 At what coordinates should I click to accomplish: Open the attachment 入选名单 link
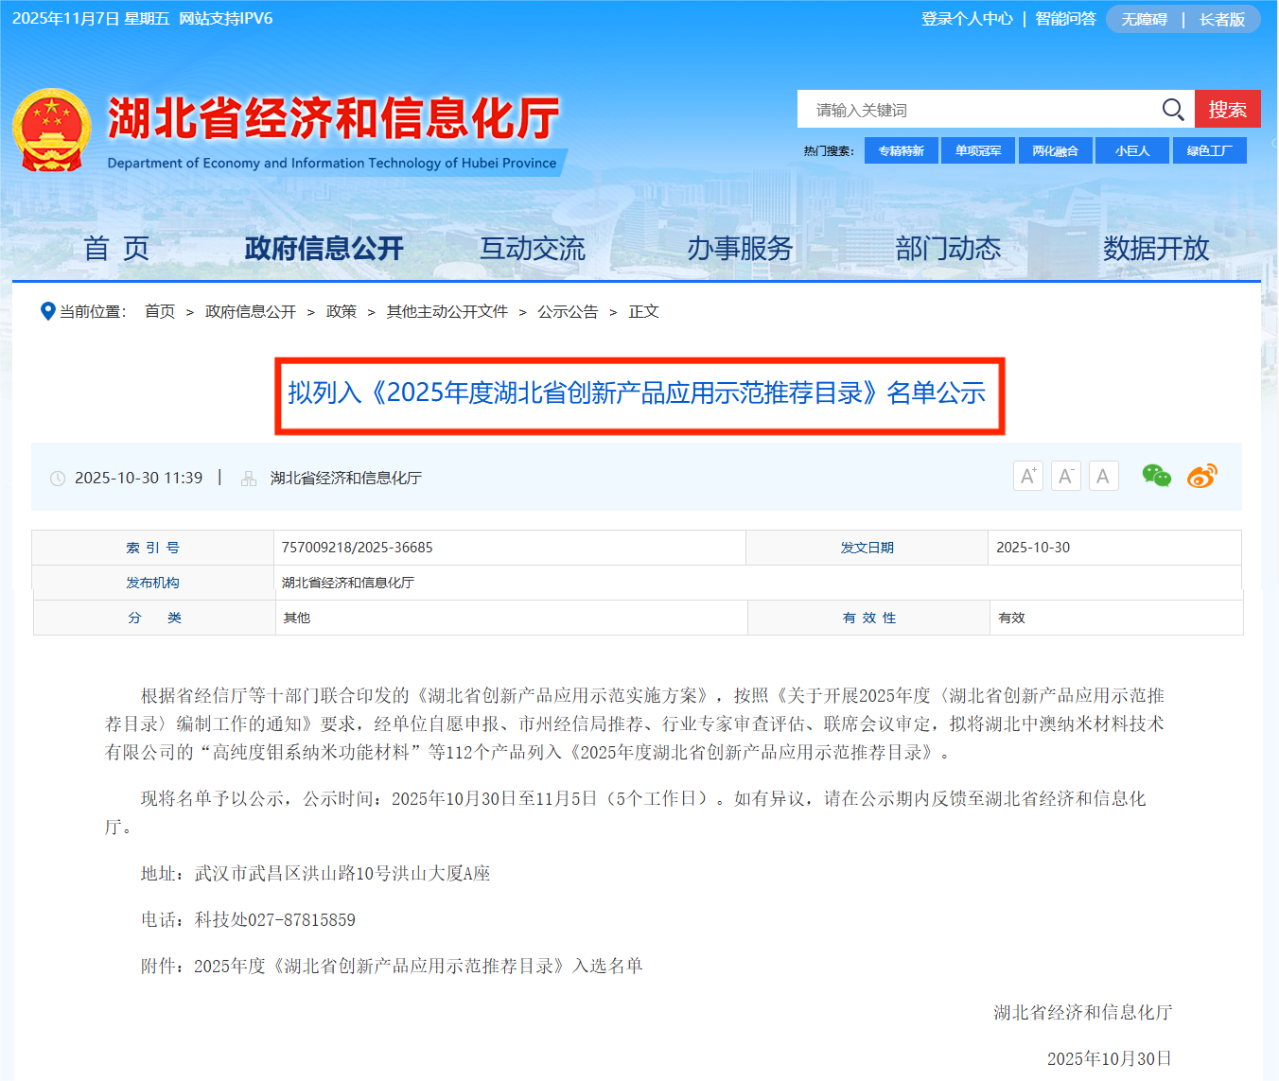(418, 966)
